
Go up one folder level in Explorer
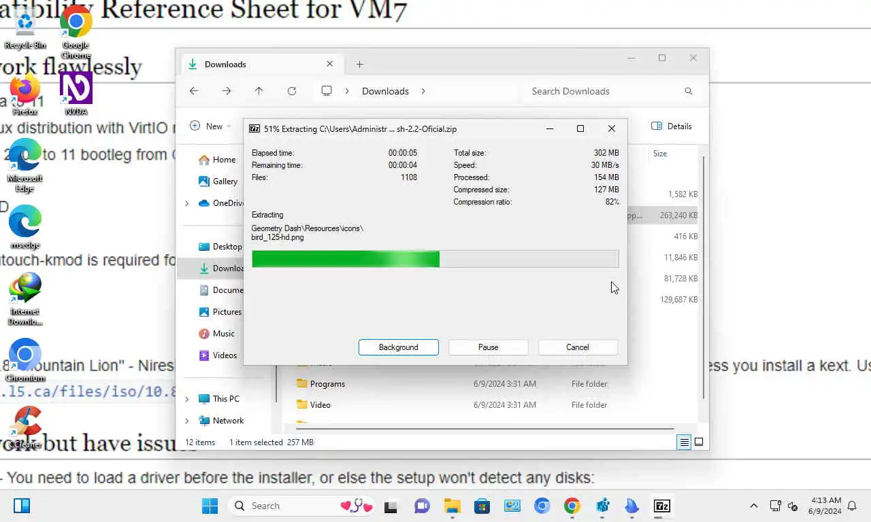coord(259,91)
